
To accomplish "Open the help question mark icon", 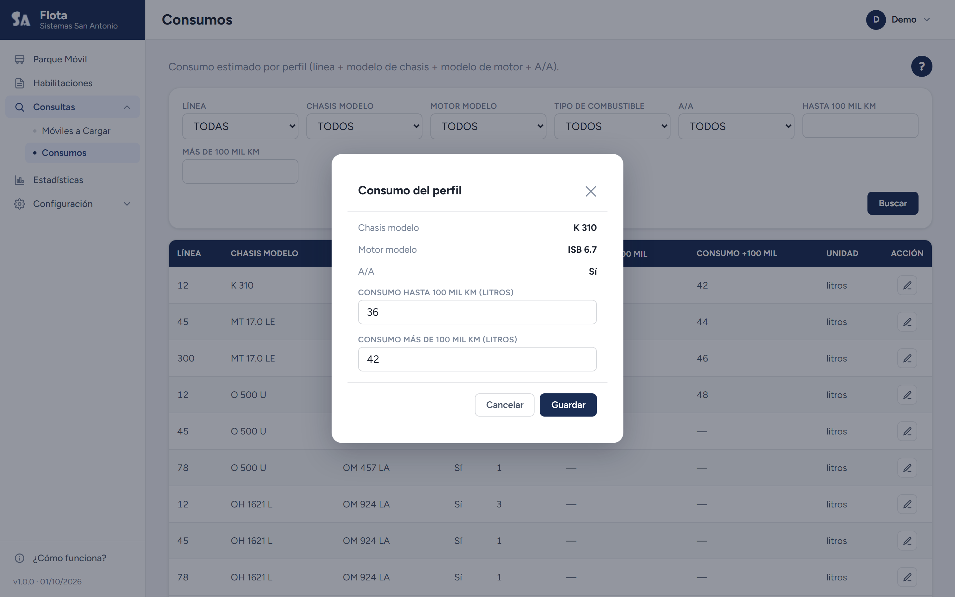I will 921,66.
